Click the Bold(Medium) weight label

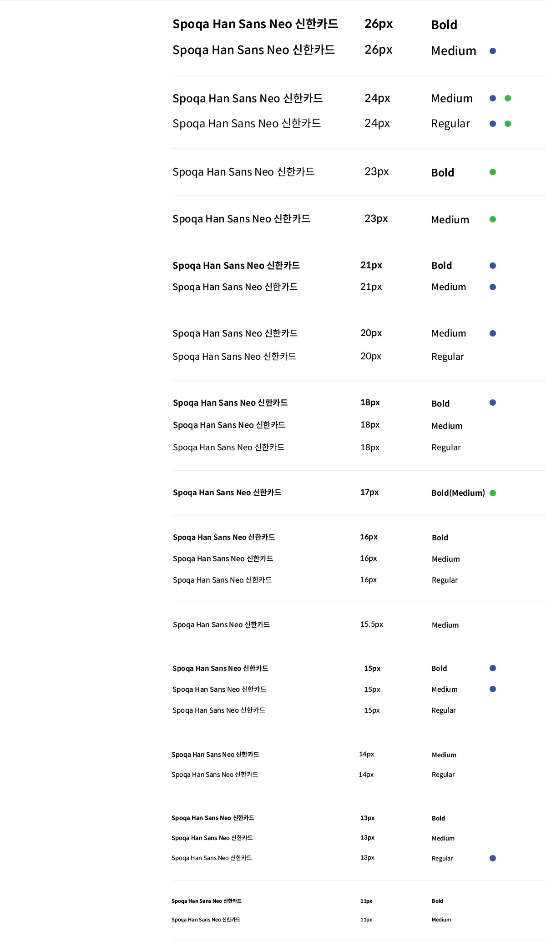pyautogui.click(x=458, y=493)
